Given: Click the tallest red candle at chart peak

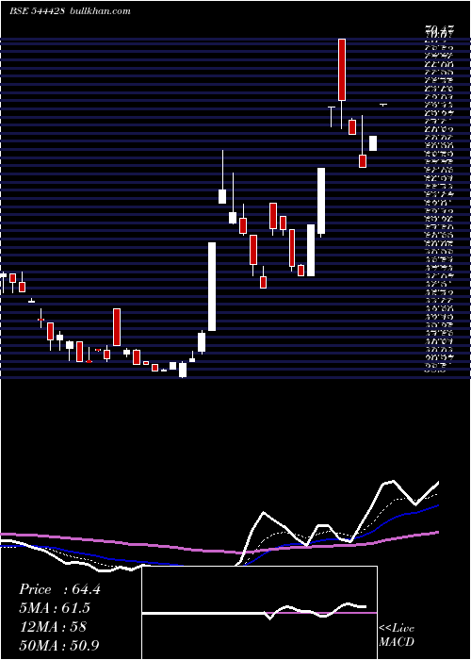Looking at the screenshot, I should click(x=342, y=70).
